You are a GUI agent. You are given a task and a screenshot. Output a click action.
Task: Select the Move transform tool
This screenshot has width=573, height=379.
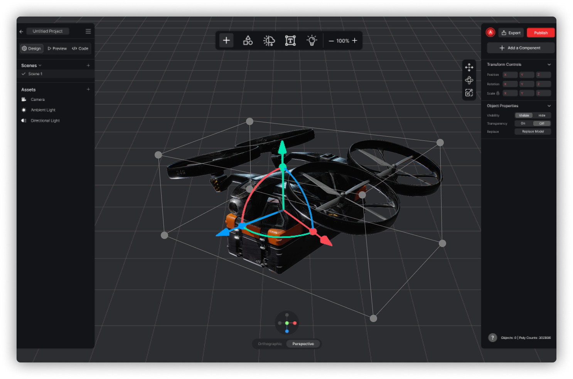tap(469, 67)
